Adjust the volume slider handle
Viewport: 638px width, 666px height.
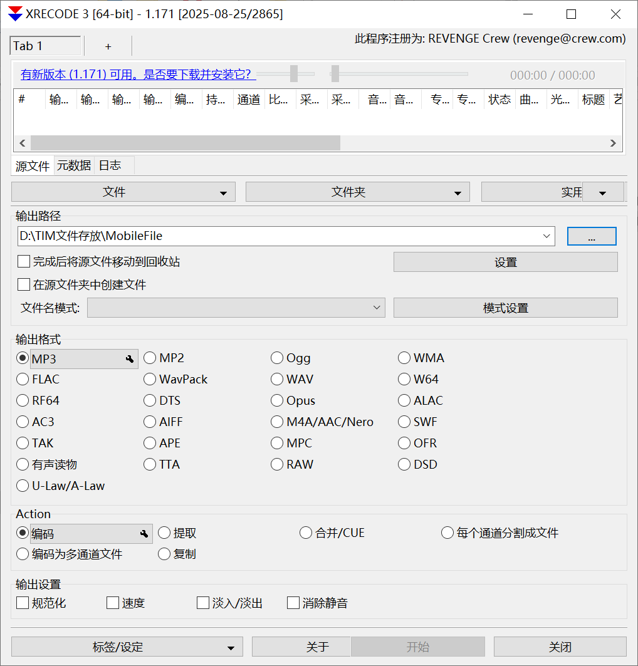click(294, 73)
